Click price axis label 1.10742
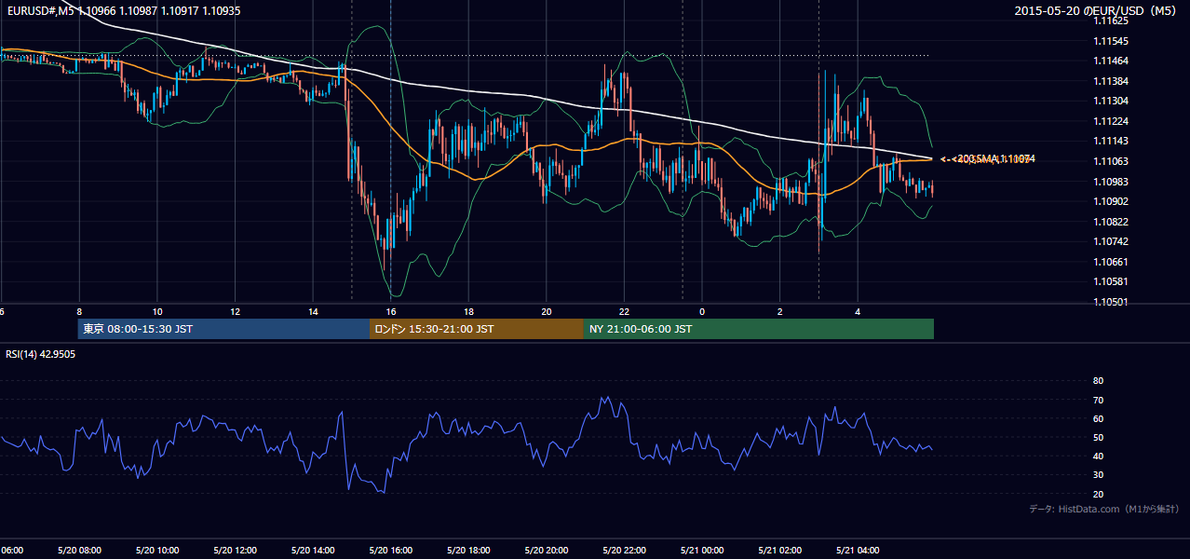The width and height of the screenshot is (1190, 559). click(x=1110, y=241)
